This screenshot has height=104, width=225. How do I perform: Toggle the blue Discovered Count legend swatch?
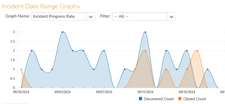(140, 99)
